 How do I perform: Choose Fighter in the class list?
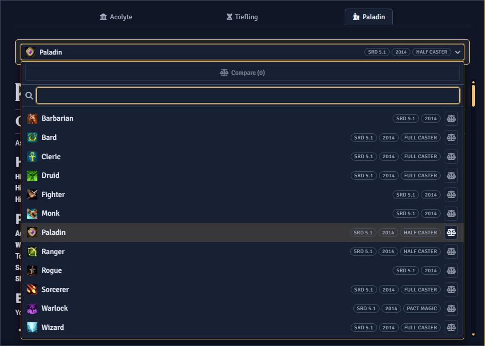point(242,194)
